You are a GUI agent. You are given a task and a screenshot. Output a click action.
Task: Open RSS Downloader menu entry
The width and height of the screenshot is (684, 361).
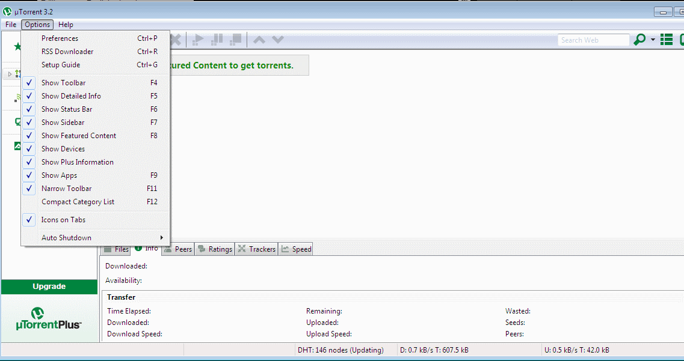[x=95, y=52]
